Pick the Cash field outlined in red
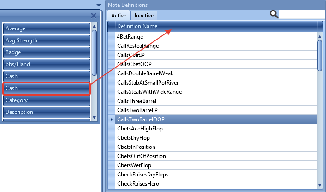 46,88
